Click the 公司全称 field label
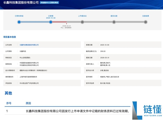 (x=8, y=45)
